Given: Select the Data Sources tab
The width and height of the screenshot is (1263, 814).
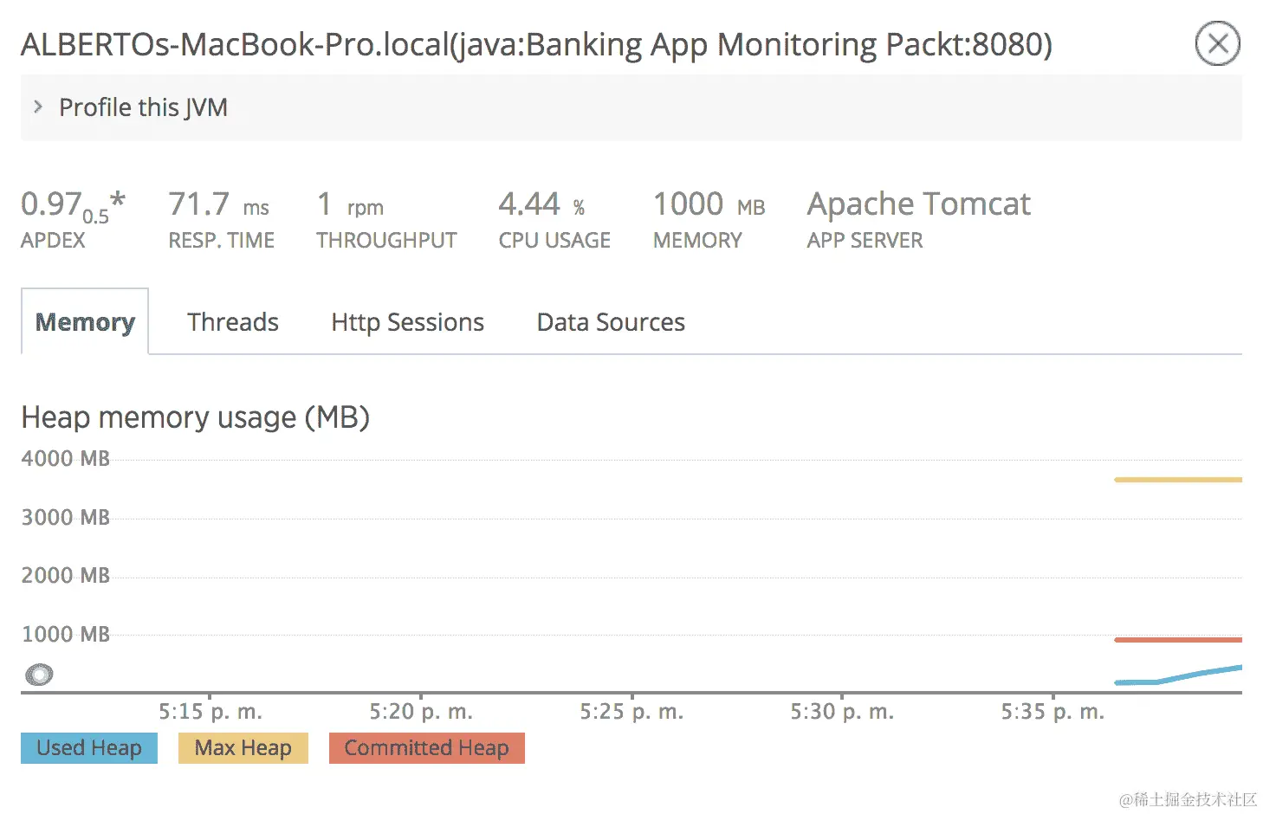Looking at the screenshot, I should click(611, 322).
